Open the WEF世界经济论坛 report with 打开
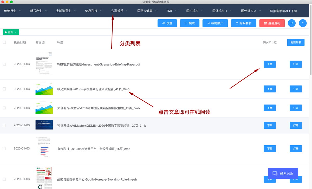Viewport: 312px width, 189px height. pyautogui.click(x=296, y=64)
